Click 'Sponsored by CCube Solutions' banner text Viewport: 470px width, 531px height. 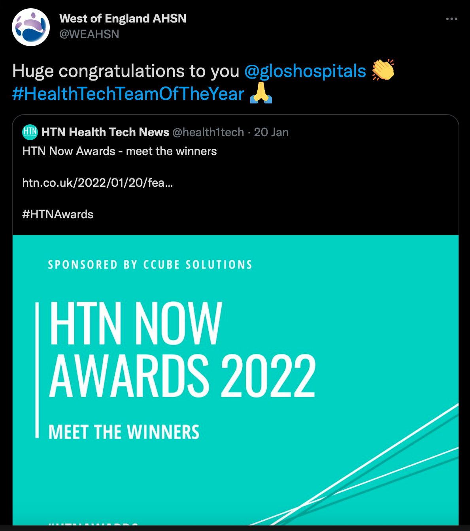click(150, 265)
